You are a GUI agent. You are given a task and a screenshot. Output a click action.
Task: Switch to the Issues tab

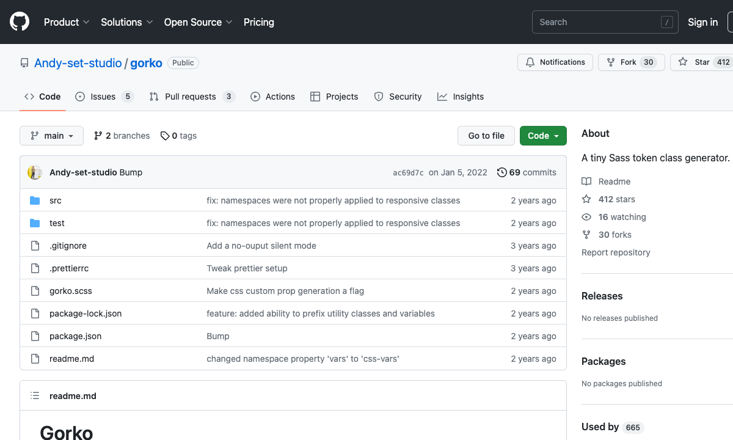pyautogui.click(x=103, y=97)
